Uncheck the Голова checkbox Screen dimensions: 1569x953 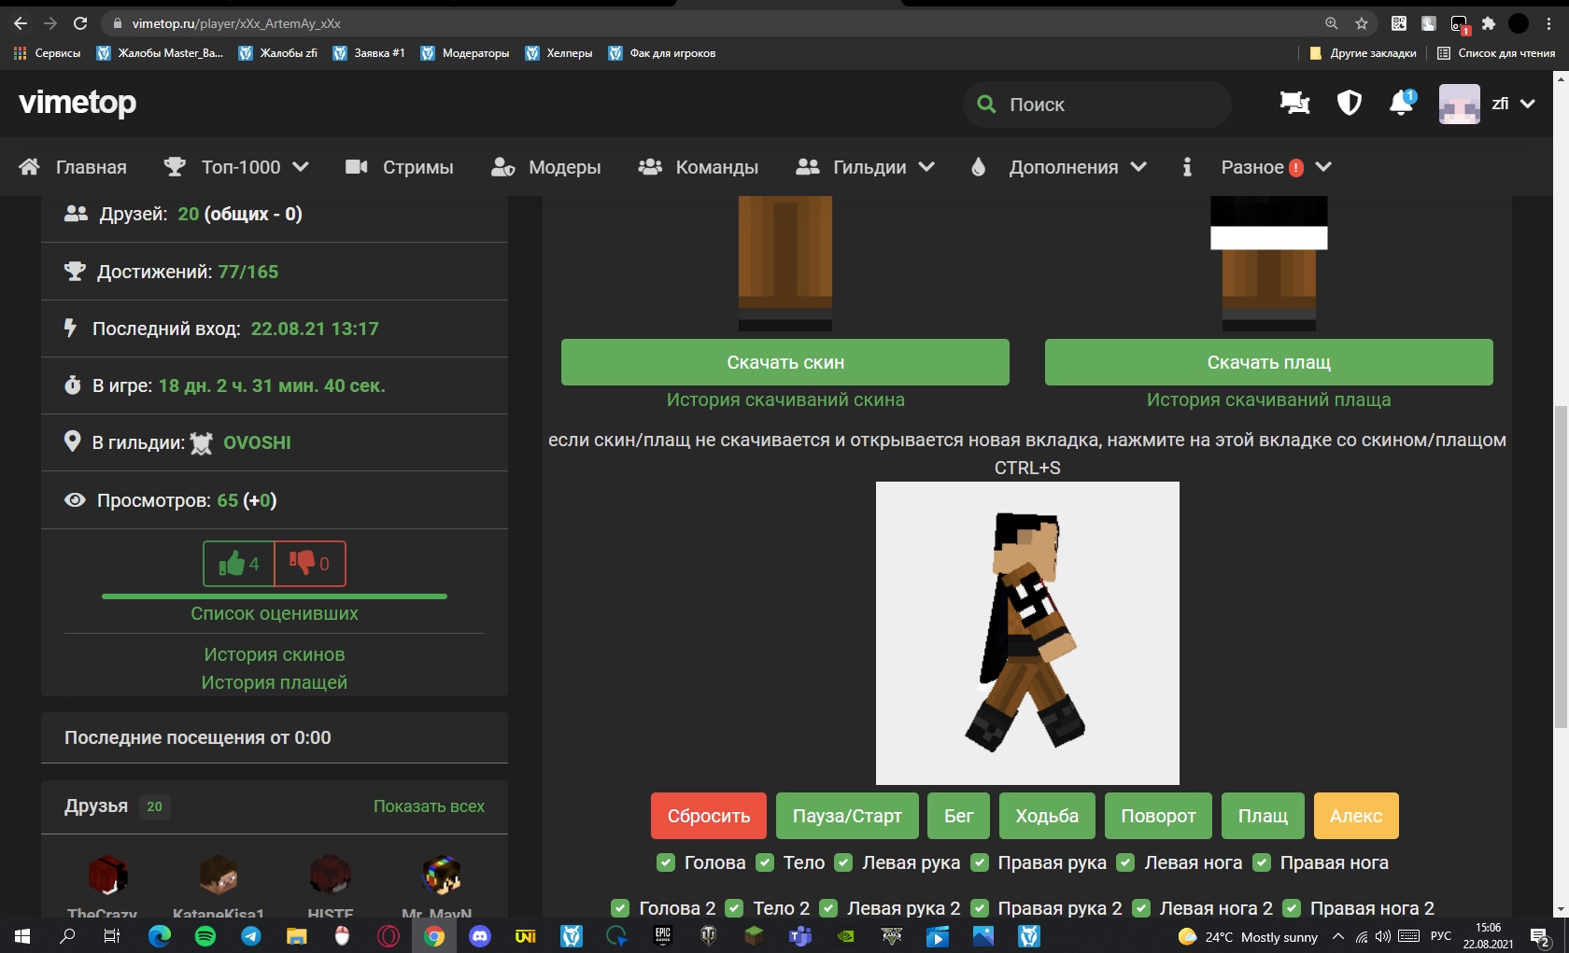(x=666, y=862)
